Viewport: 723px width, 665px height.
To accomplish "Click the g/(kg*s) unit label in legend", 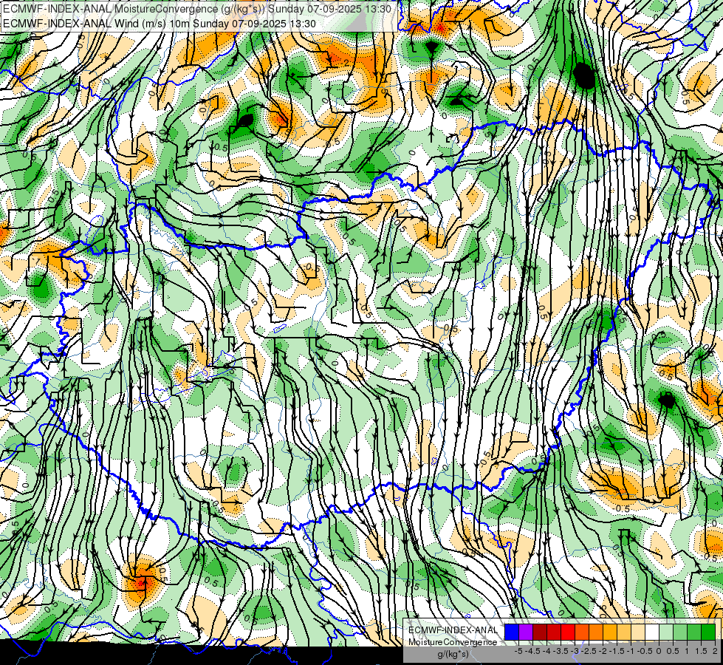I will pos(453,654).
